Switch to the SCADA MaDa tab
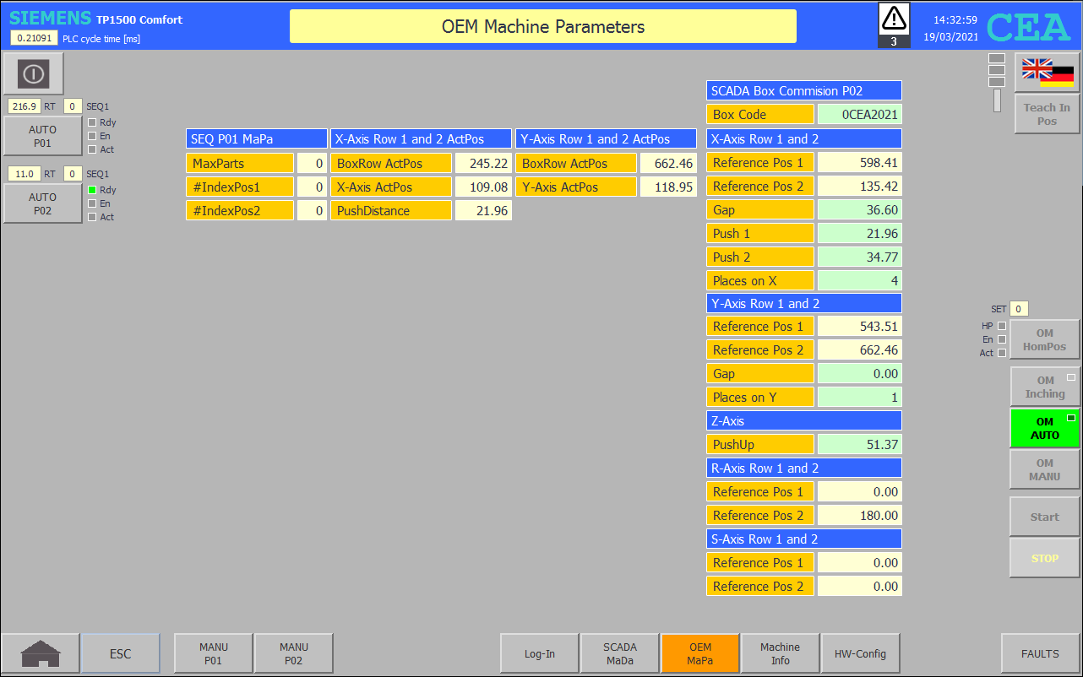 [620, 653]
